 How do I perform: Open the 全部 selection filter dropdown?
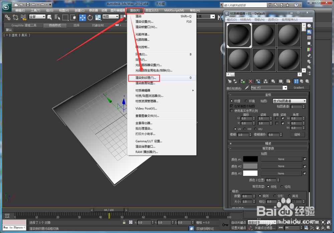[x=37, y=17]
